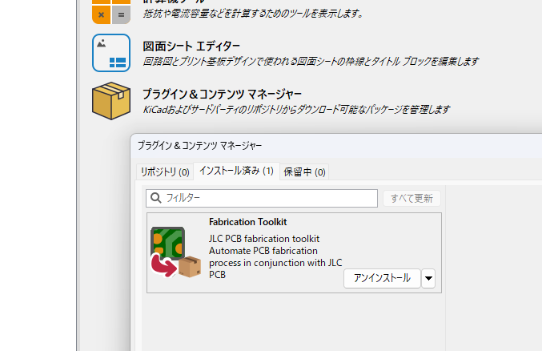Click the magnifier icon in filter
542x351 pixels.
tap(156, 198)
